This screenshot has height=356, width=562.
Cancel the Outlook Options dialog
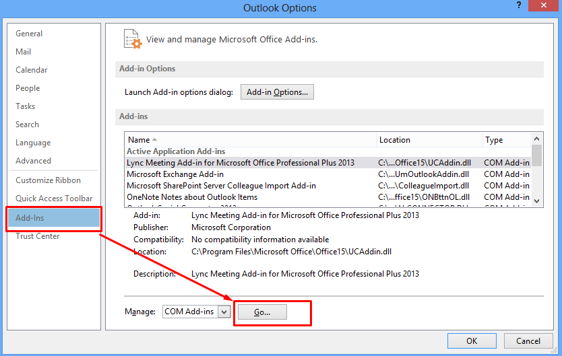528,341
